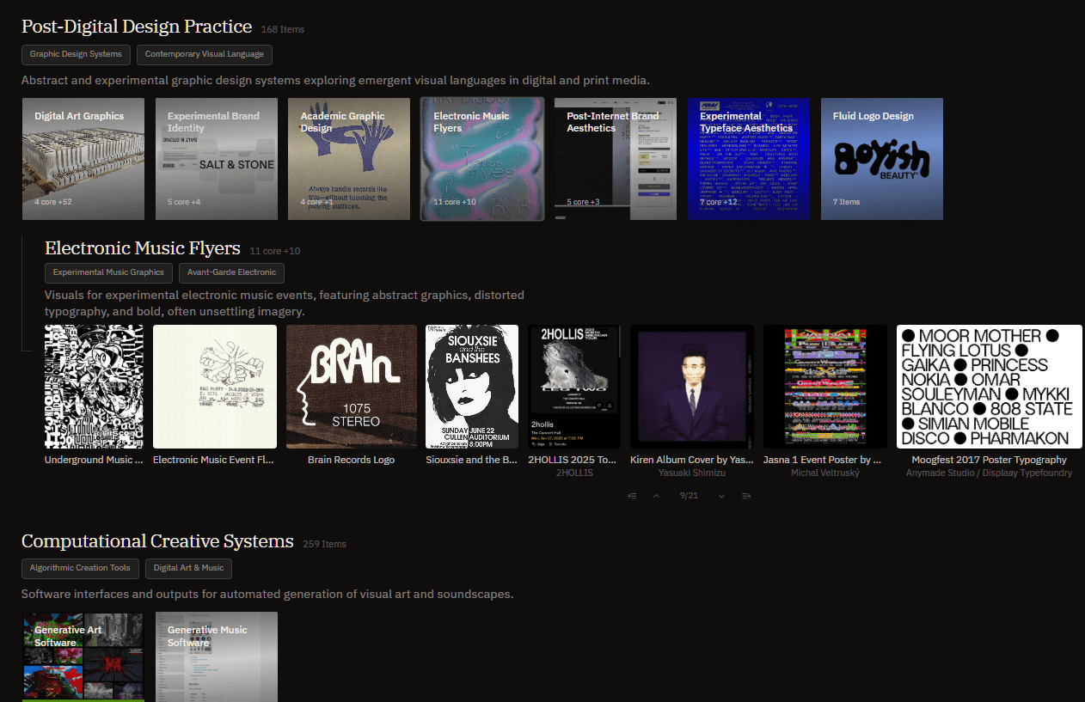Click the Electronic Music Flyers section heading
Image resolution: width=1085 pixels, height=702 pixels.
143,248
